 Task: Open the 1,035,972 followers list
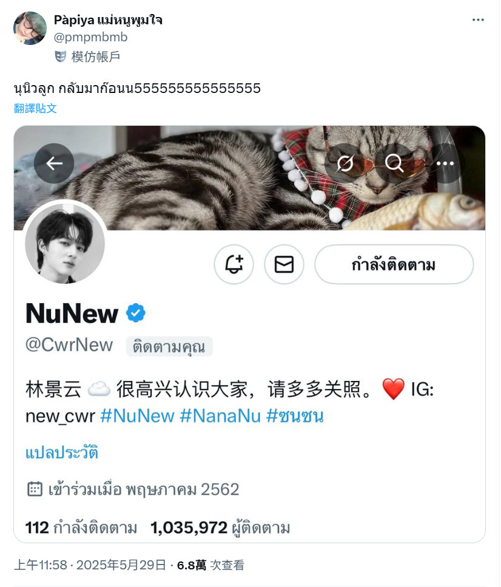click(x=220, y=528)
